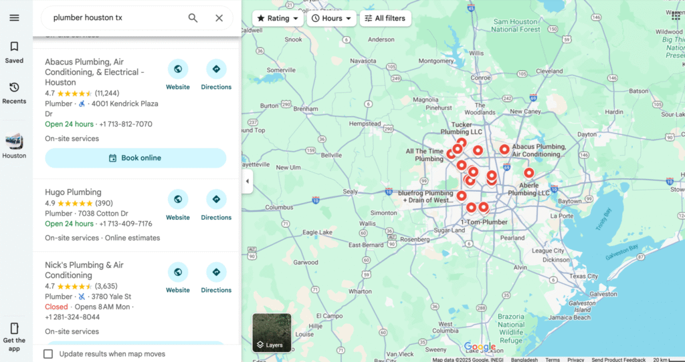
Task: Click the Google logo on map
Action: tap(480, 347)
